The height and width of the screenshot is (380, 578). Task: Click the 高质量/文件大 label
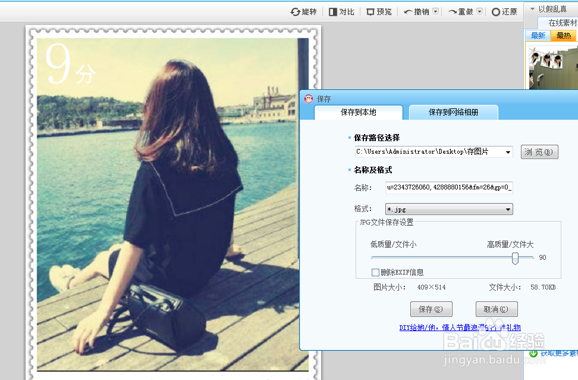point(510,244)
